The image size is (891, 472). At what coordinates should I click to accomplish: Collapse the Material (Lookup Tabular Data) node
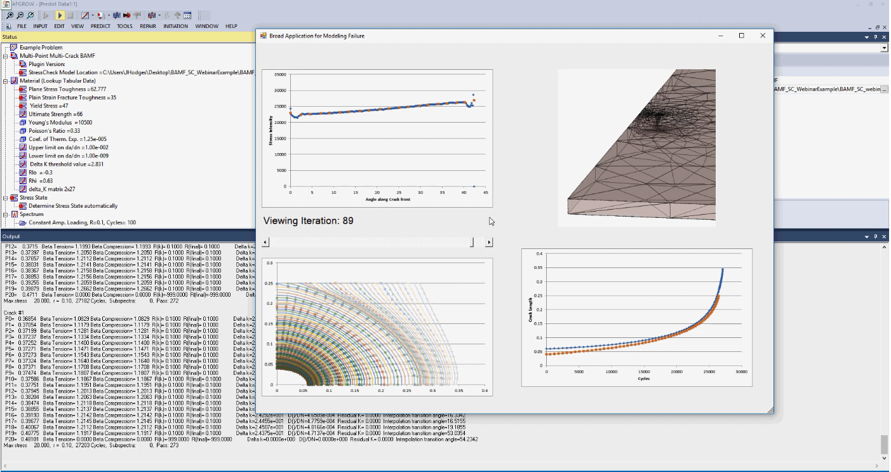click(x=4, y=81)
